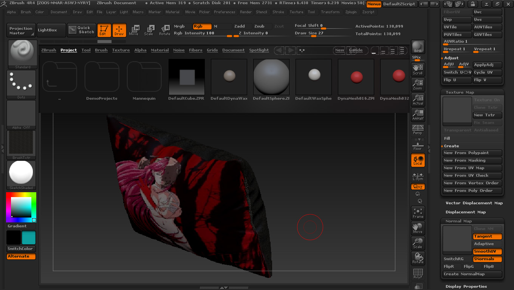Go to previous LightBox items arrow
The width and height of the screenshot is (514, 290).
(279, 50)
